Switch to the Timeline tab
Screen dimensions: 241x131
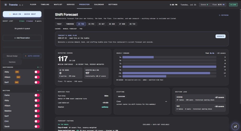[x=45, y=4]
